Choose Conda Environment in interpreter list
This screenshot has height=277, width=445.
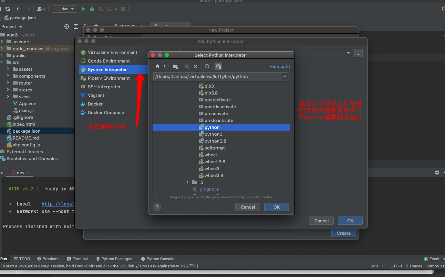[108, 61]
